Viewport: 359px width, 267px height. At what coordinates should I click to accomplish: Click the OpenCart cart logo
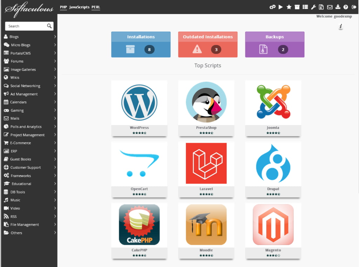pyautogui.click(x=139, y=163)
